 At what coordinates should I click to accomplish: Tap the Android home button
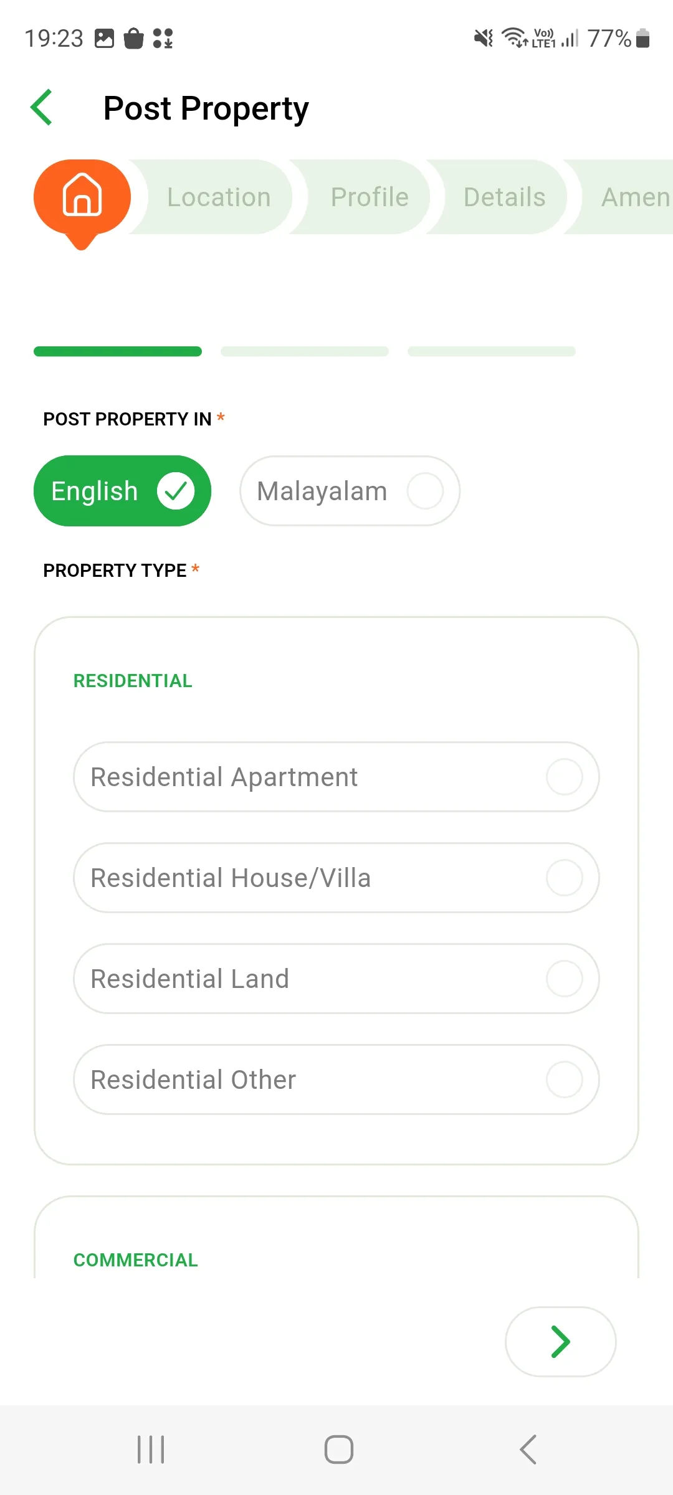click(339, 1450)
